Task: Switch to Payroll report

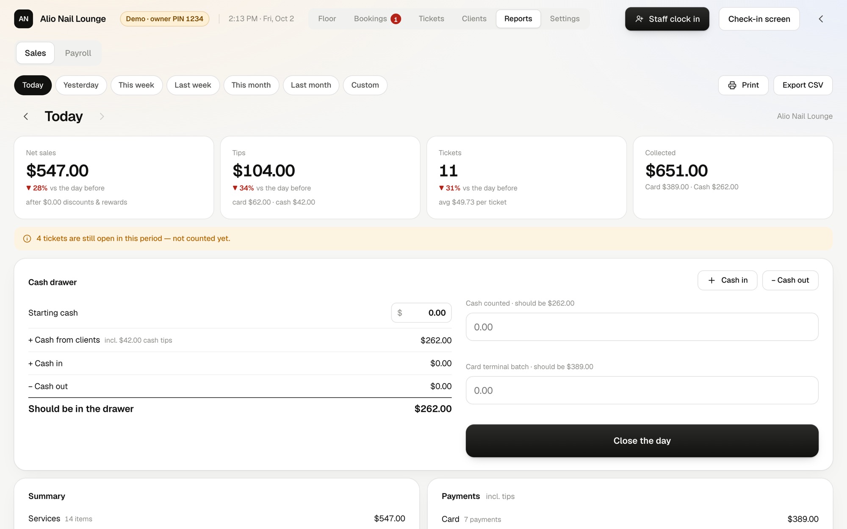Action: pyautogui.click(x=78, y=53)
